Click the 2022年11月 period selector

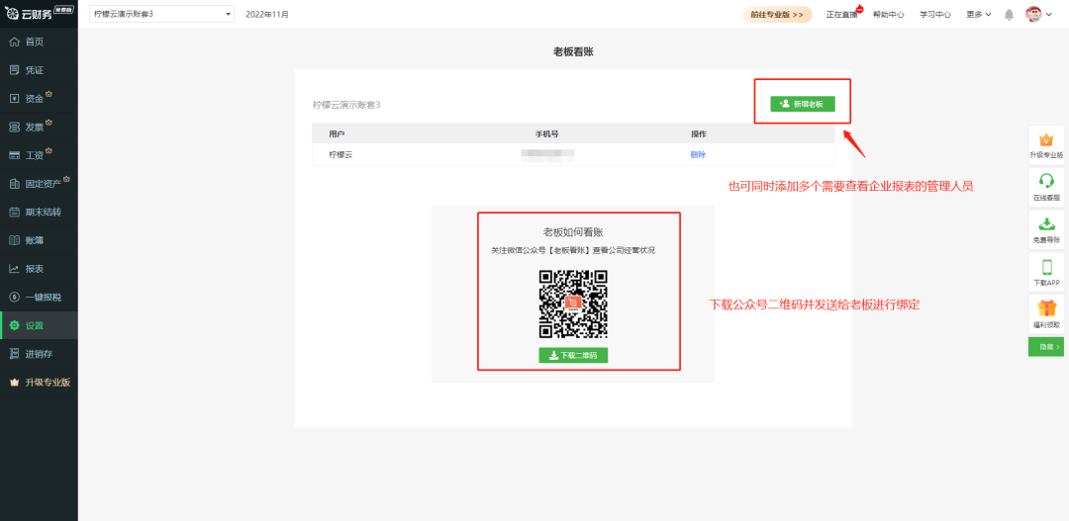tap(267, 14)
